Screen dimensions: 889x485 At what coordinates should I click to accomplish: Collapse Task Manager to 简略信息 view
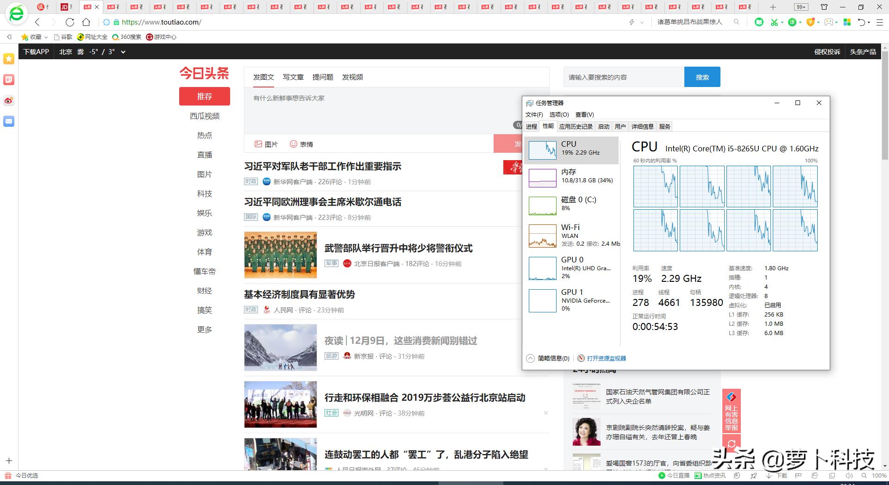(x=548, y=358)
